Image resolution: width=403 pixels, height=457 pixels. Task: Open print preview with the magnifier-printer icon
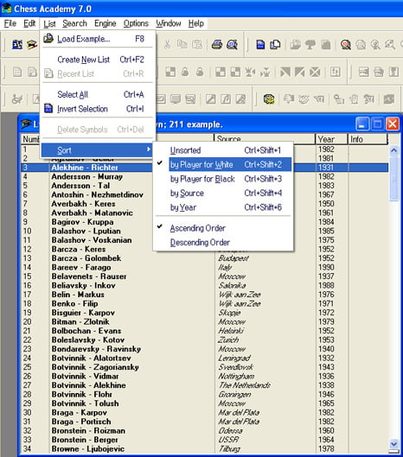(x=232, y=45)
